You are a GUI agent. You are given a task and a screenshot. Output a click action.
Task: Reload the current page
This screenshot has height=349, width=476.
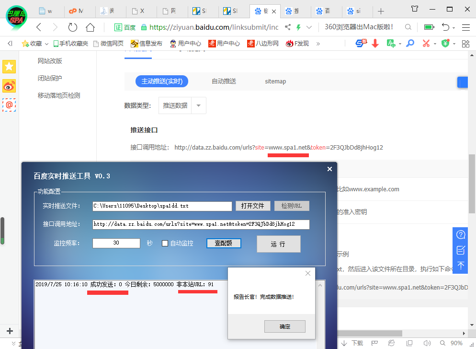click(73, 27)
